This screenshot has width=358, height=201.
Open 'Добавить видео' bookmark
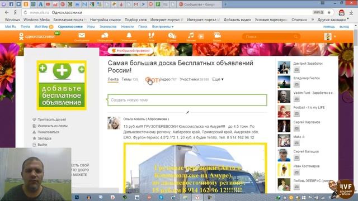237,20
